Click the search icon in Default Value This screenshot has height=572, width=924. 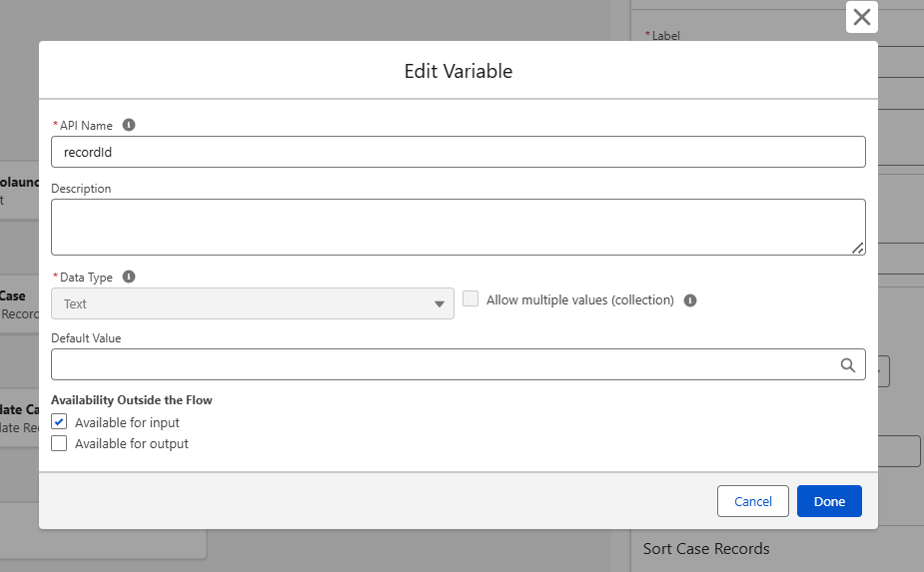click(x=847, y=364)
